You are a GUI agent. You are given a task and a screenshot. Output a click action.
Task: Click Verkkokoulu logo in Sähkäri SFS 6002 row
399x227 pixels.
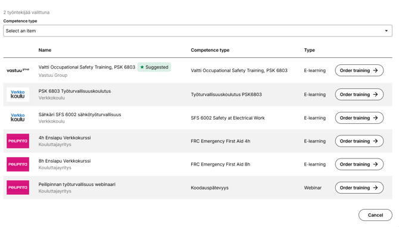click(x=18, y=117)
